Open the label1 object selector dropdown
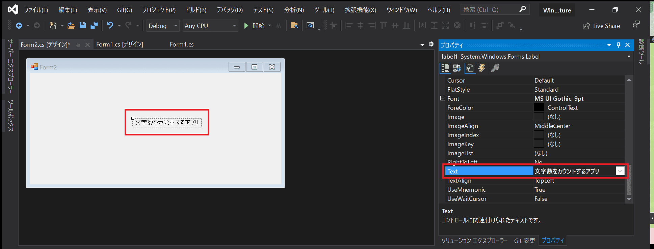 pos(629,56)
